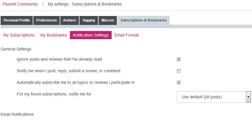The image size is (252, 123).
Task: Open the forum subscriptions notify dropdown
Action: 211,97
